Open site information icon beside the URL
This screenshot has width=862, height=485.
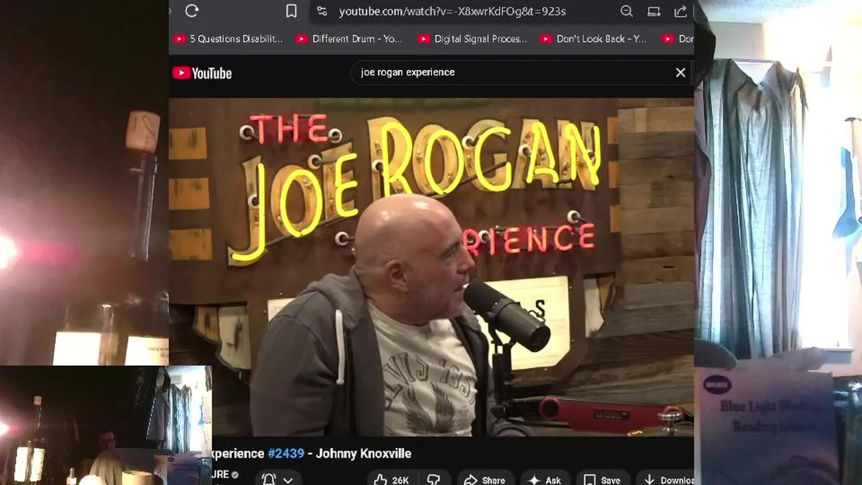click(322, 11)
